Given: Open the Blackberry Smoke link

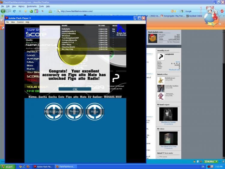Looking at the screenshot, I should [x=168, y=122].
